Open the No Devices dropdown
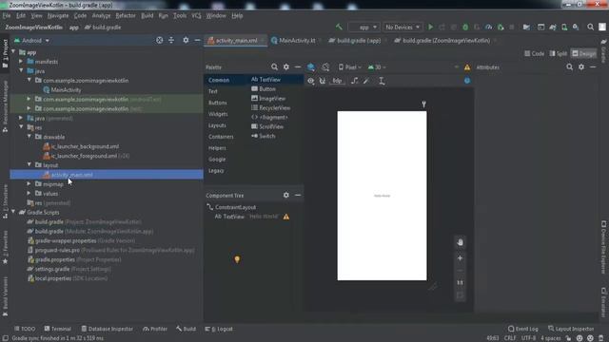The height and width of the screenshot is (342, 609). coord(403,28)
